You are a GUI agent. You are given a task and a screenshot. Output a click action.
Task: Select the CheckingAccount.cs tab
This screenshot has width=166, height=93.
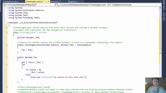click(x=34, y=2)
